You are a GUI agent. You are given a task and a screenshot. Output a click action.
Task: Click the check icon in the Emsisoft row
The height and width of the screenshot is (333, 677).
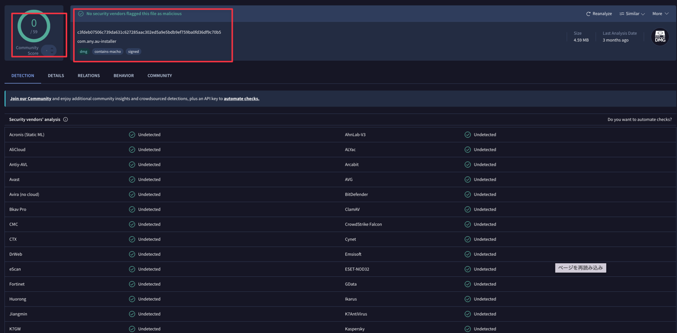click(x=468, y=254)
